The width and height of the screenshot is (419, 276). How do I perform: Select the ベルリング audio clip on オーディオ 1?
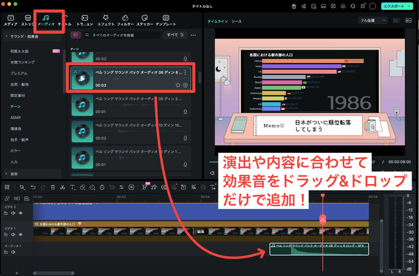tap(319, 249)
